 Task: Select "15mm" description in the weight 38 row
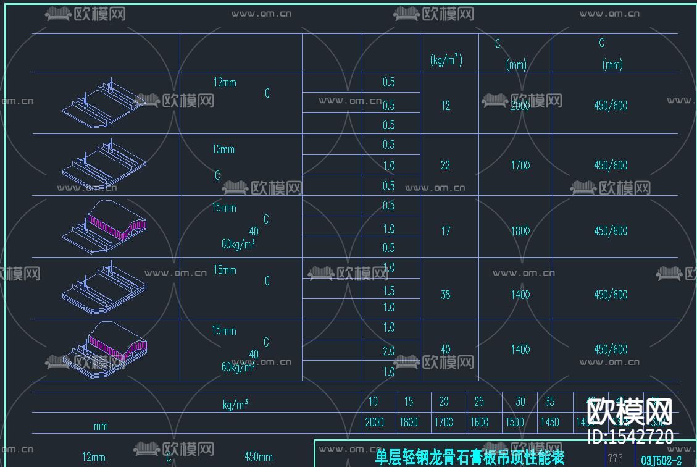click(225, 270)
